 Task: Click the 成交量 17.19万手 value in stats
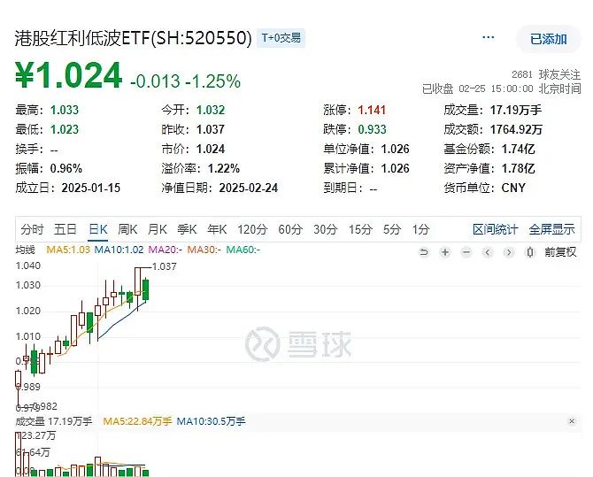pos(516,110)
